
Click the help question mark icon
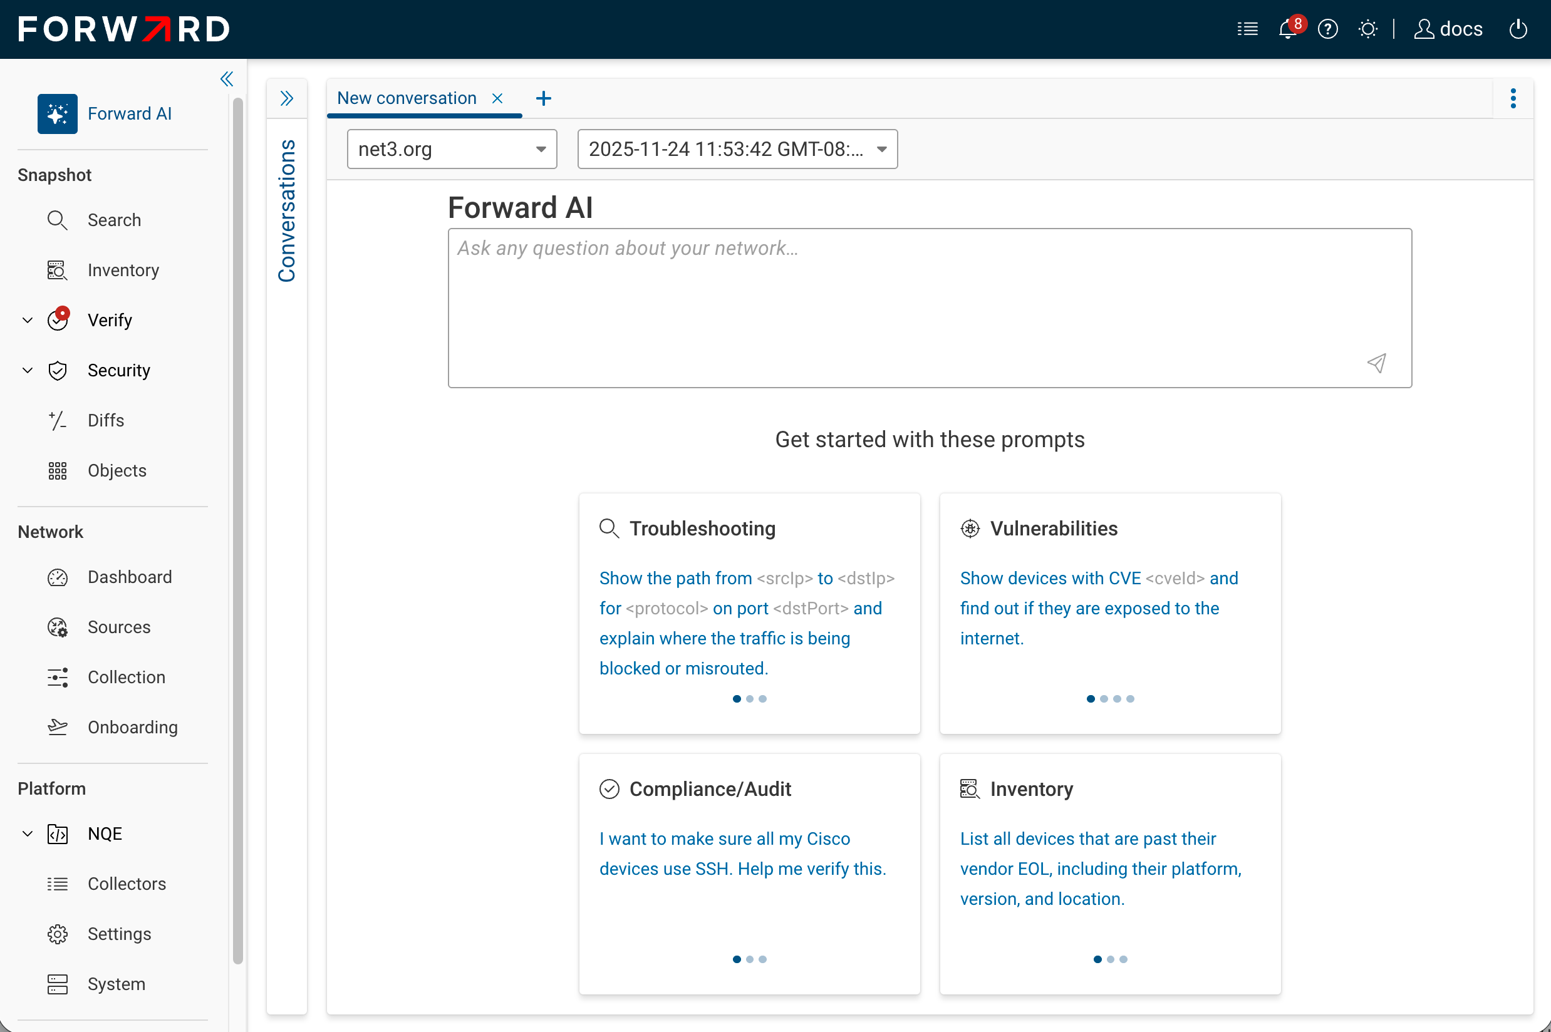1328,29
